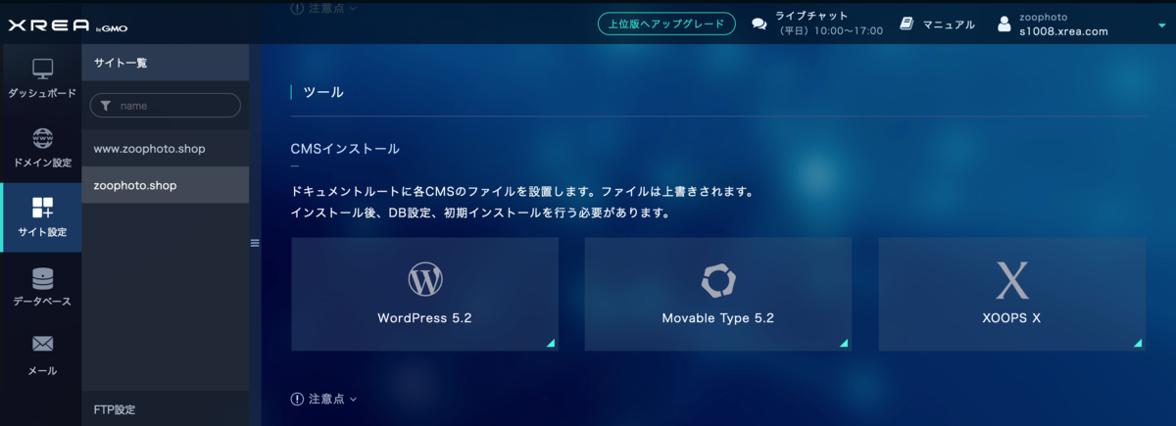Open the Dashboard monitor icon

point(42,70)
